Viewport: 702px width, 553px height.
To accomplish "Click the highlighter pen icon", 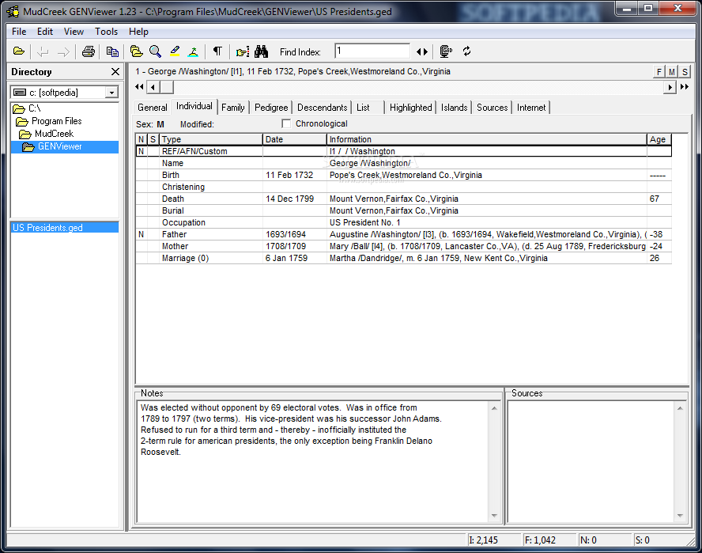I will click(x=175, y=51).
